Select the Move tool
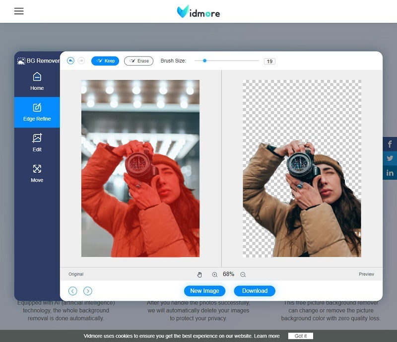Image resolution: width=397 pixels, height=342 pixels. point(37,174)
